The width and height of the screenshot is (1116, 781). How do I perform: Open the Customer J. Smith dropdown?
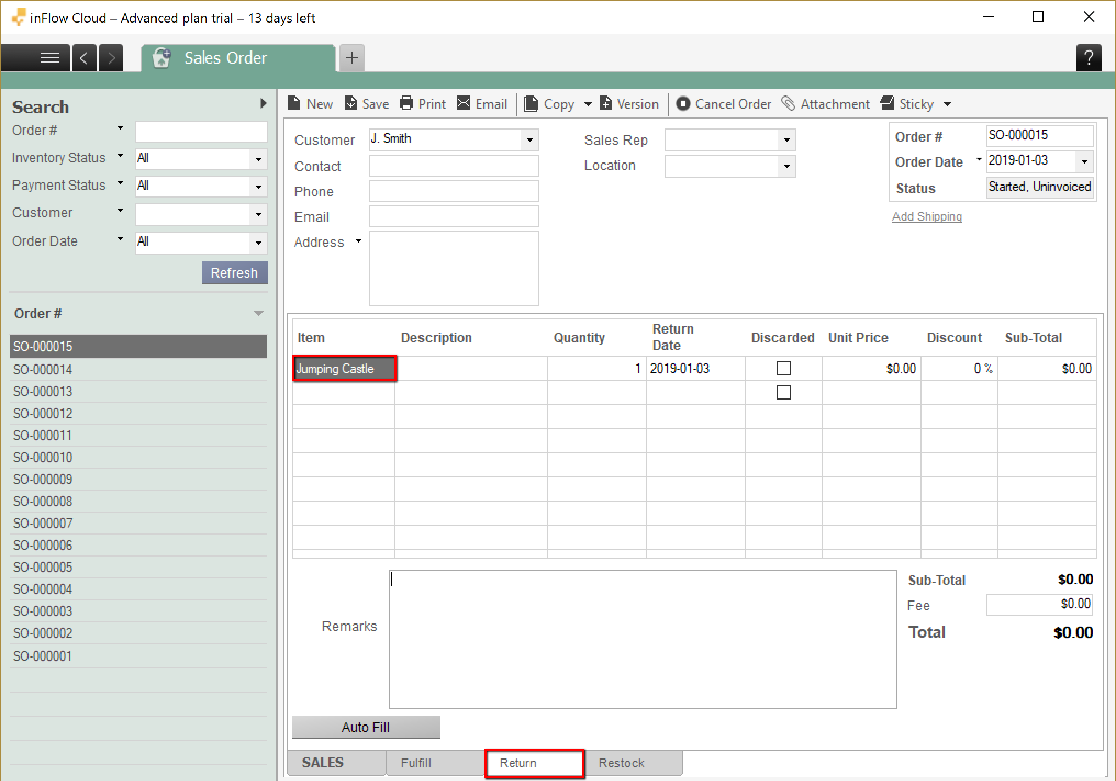click(x=529, y=140)
